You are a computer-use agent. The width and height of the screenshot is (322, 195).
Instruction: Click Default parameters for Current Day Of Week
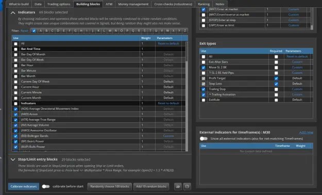click(168, 82)
